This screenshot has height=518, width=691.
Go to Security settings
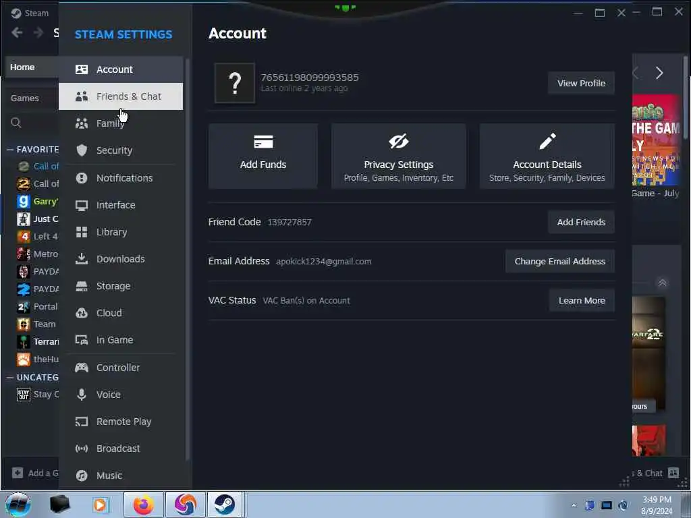pyautogui.click(x=121, y=150)
